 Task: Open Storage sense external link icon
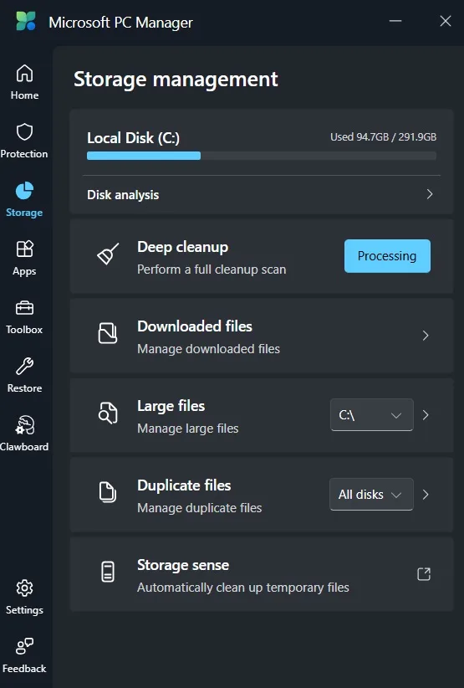424,574
